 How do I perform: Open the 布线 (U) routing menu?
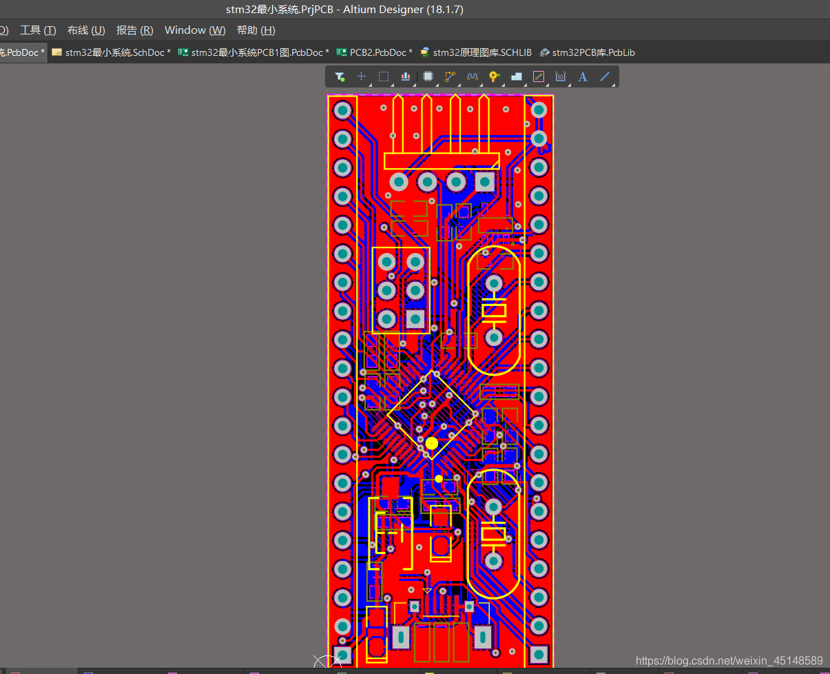click(86, 30)
